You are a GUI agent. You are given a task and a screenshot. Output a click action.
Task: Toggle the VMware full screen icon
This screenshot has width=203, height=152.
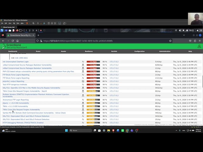click(x=55, y=23)
